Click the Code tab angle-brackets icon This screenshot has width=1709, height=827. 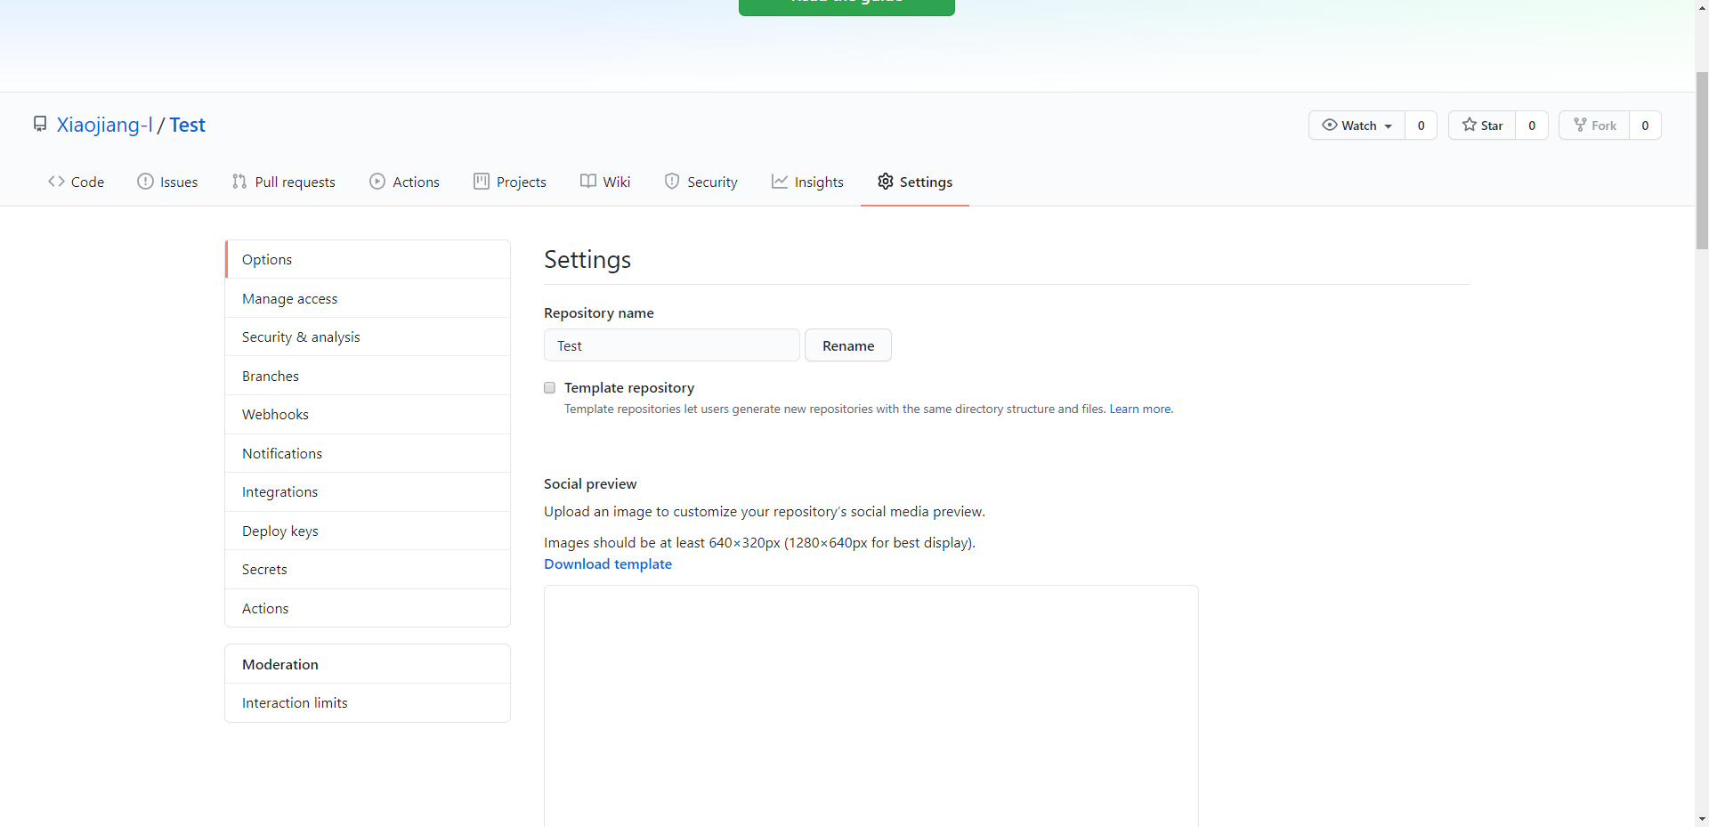click(56, 182)
